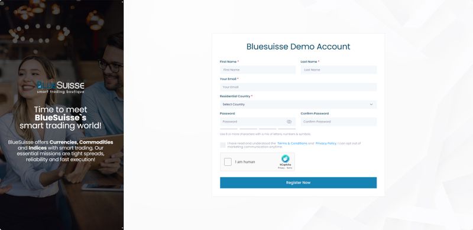
Task: Click the First Name input field
Action: [258, 70]
